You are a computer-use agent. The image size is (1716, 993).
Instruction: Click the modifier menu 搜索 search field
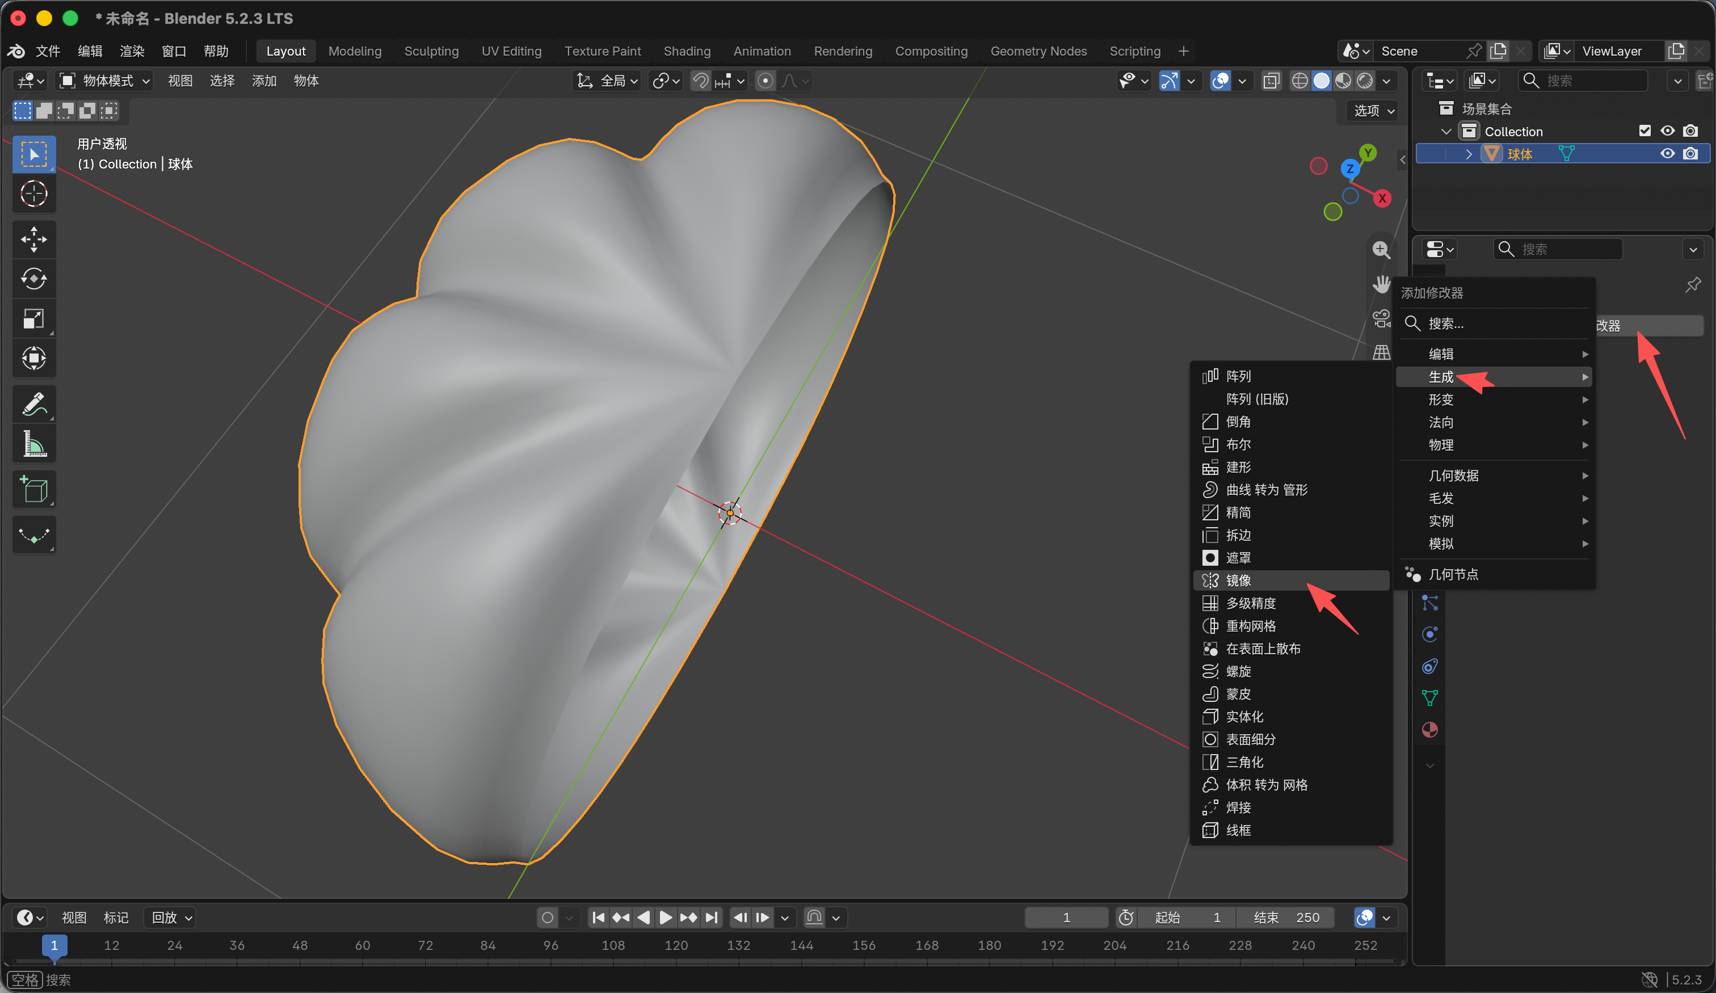[x=1495, y=323]
